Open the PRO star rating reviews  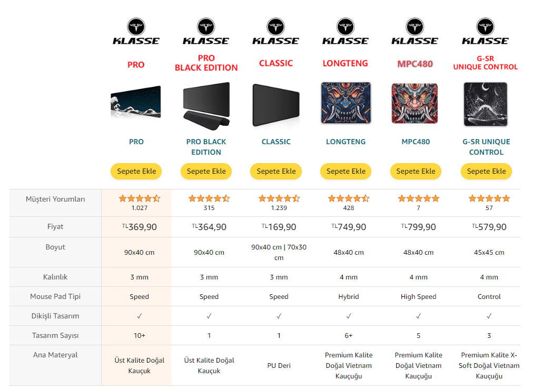tap(140, 198)
